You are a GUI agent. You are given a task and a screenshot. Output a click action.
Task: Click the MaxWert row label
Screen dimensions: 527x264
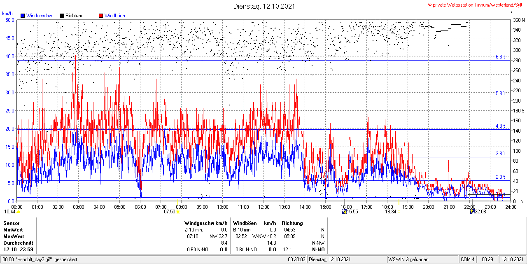pos(14,236)
